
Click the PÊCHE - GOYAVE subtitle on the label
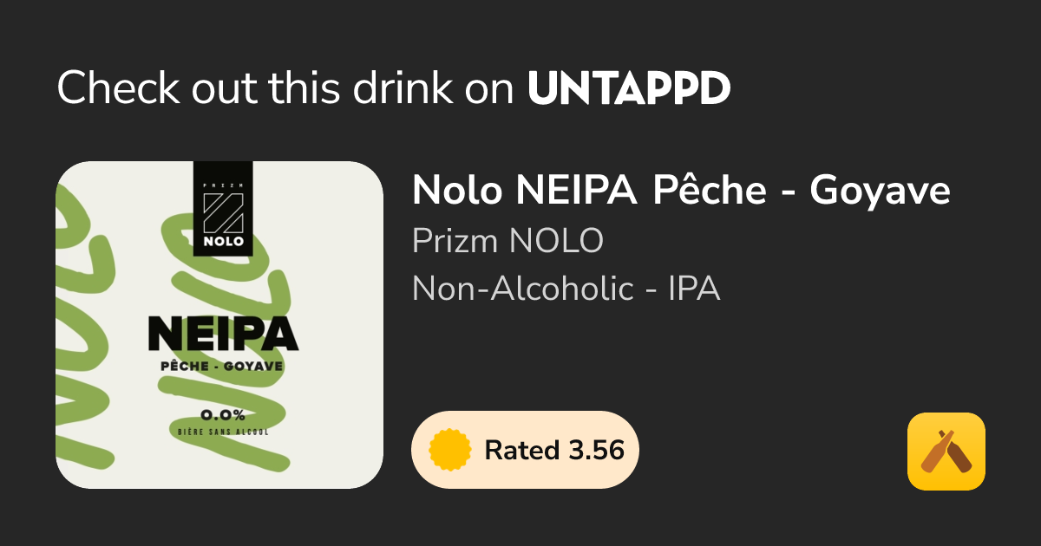(223, 367)
